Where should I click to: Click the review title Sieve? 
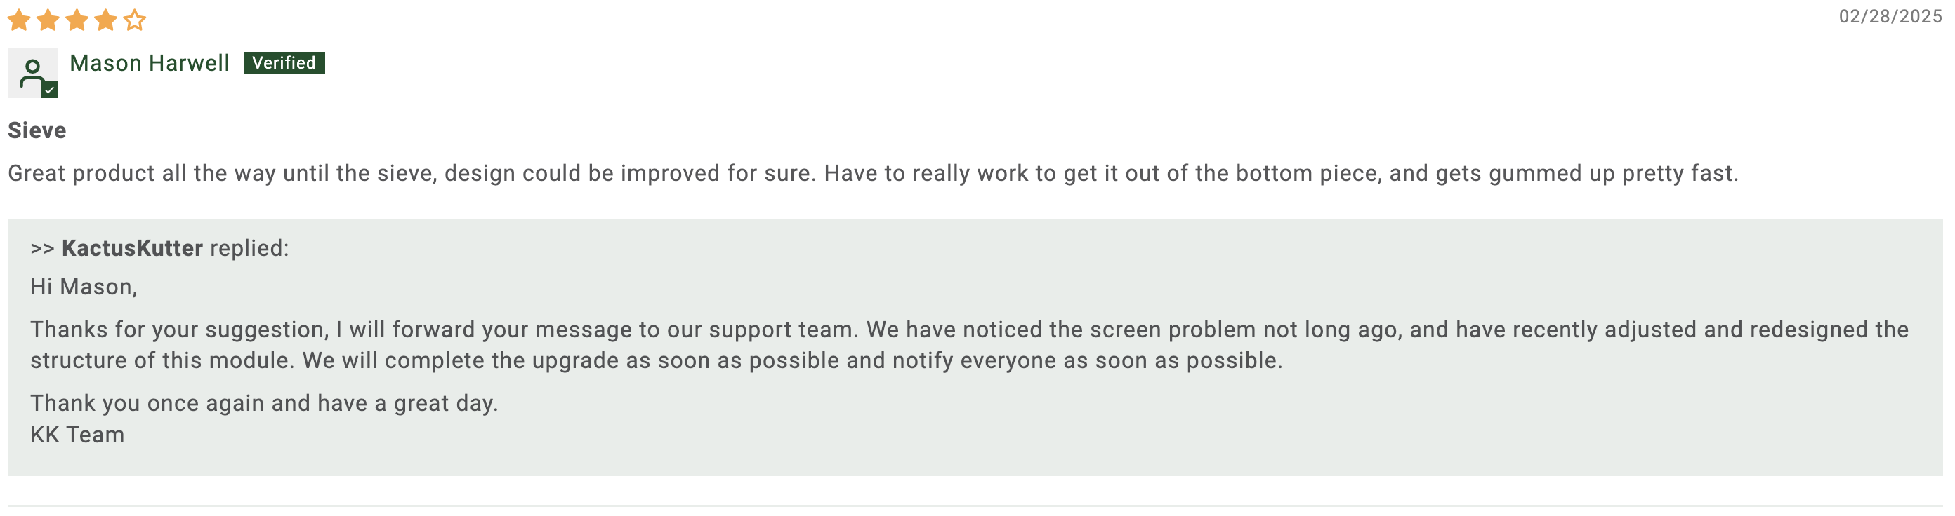pos(37,130)
